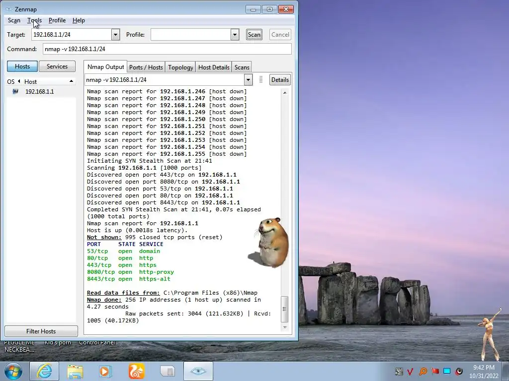The height and width of the screenshot is (381, 509).
Task: Click the greyed-out Cancel button
Action: [x=280, y=35]
